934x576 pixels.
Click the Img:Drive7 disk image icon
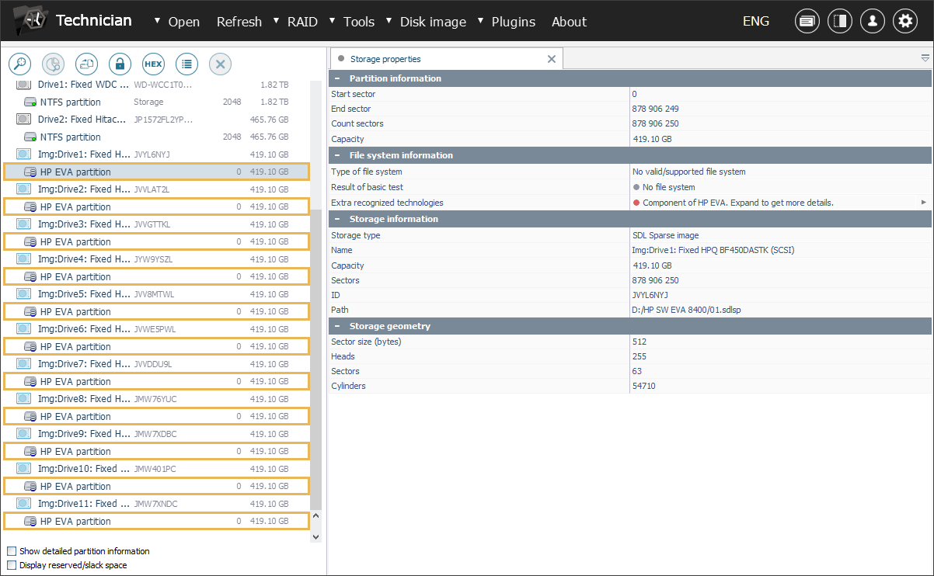pos(24,364)
